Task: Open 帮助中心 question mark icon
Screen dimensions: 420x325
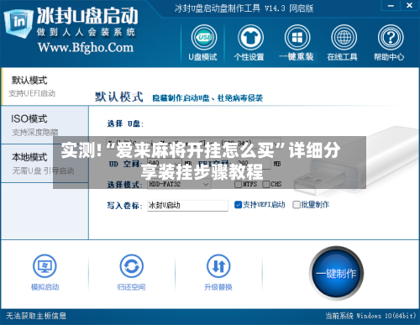Action: click(391, 38)
